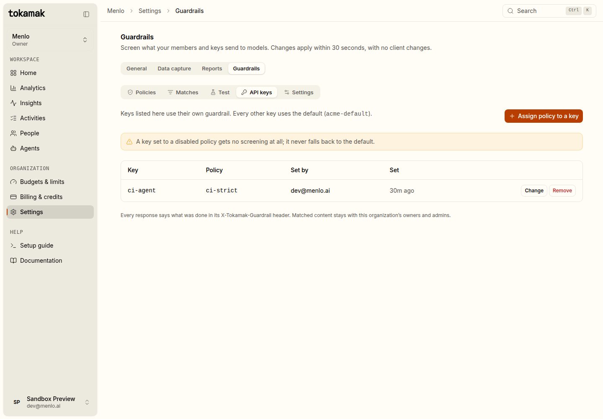
Task: Switch to the Data capture tab
Action: pyautogui.click(x=174, y=69)
